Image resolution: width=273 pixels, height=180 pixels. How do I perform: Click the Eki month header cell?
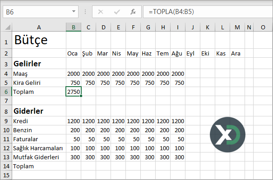coord(208,53)
